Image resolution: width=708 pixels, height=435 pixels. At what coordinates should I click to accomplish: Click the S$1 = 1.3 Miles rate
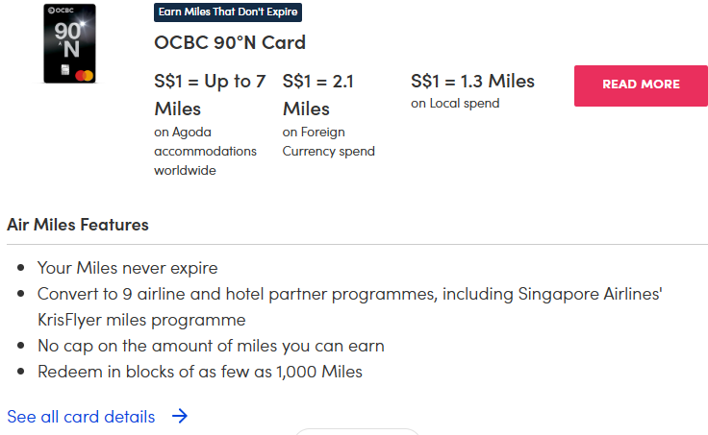(x=472, y=82)
